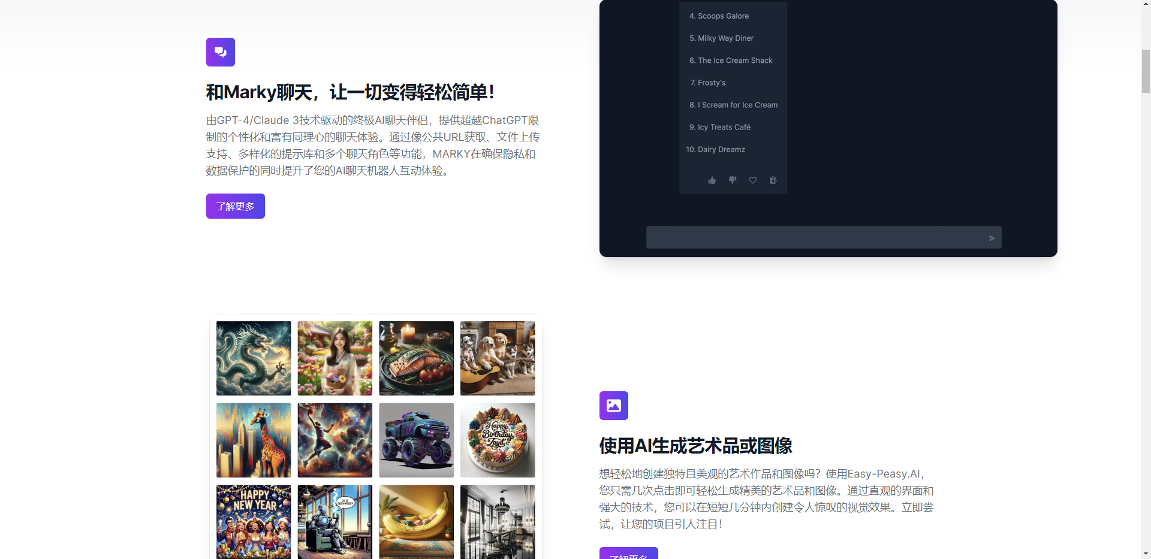
Task: Click the '了解更多' button under the Marky description
Action: tap(235, 206)
